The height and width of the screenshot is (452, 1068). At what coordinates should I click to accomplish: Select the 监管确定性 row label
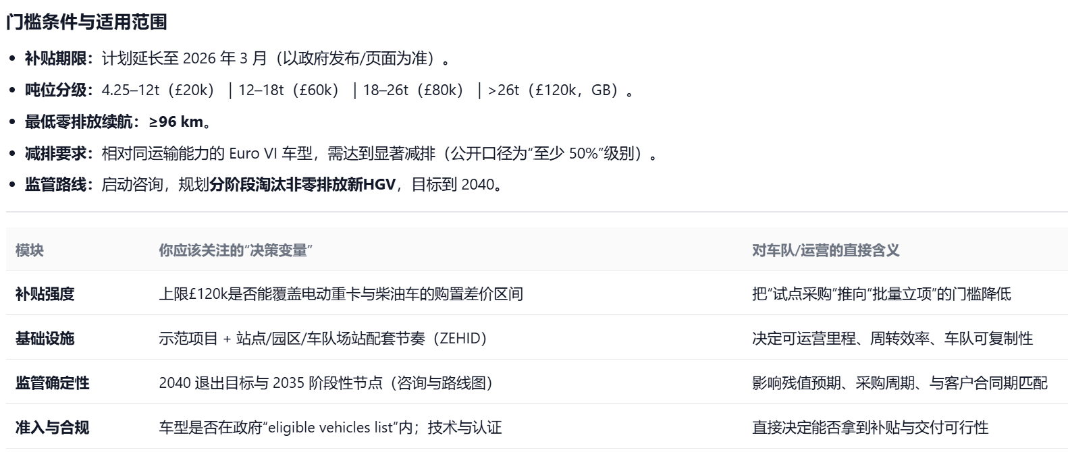pos(52,383)
